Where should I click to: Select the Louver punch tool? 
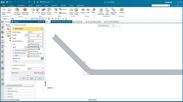88,11
